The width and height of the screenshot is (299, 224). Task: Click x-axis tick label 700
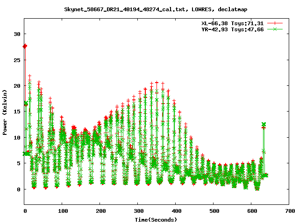click(x=290, y=211)
